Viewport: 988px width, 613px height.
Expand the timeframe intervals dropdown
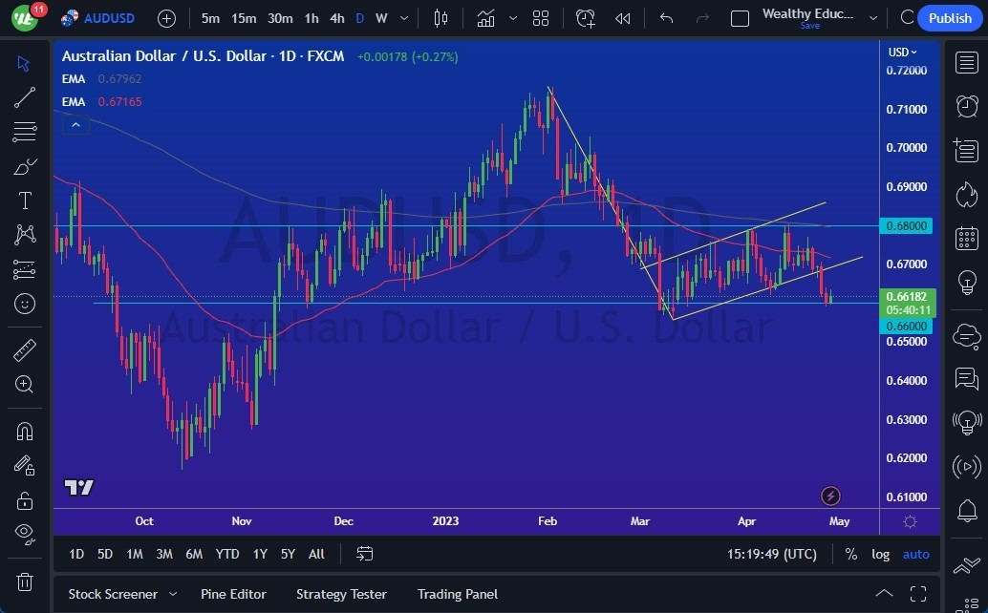click(403, 18)
